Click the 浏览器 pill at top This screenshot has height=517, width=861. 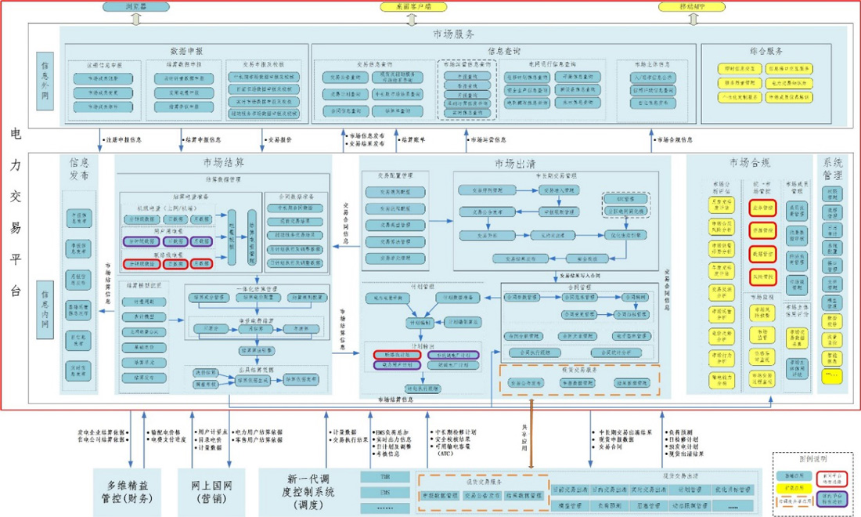click(x=136, y=6)
